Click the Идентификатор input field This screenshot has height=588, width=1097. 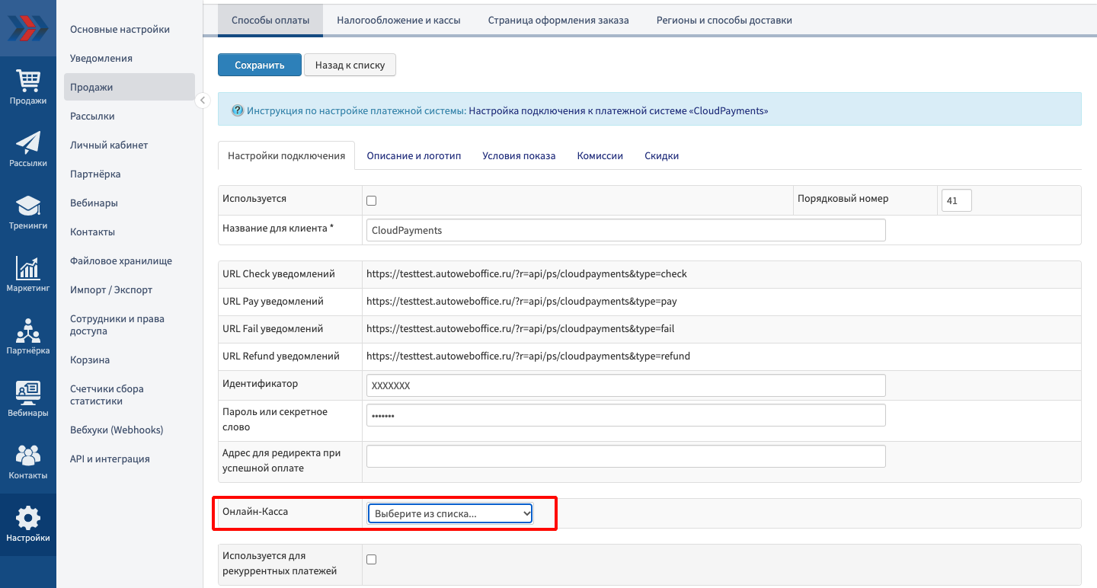[x=625, y=385]
